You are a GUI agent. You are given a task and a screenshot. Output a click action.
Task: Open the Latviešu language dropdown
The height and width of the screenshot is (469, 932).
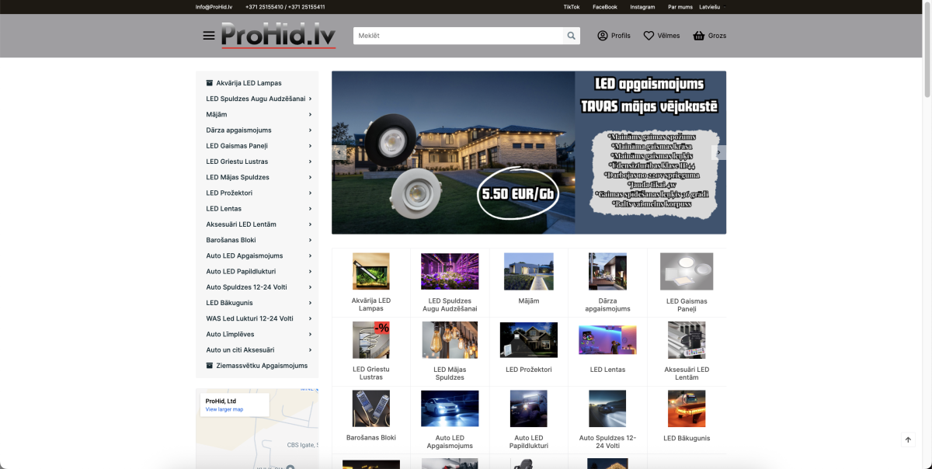[x=712, y=7]
